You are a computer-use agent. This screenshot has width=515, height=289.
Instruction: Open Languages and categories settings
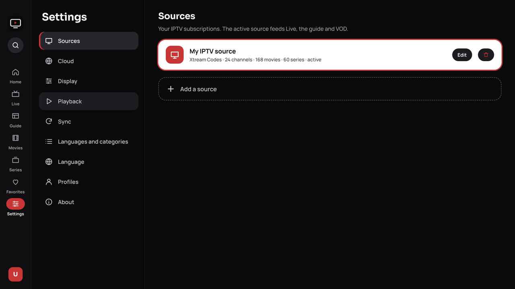pos(89,141)
